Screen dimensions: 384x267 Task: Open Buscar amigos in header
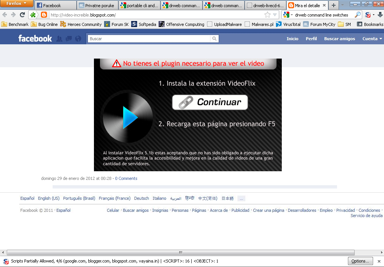pos(339,39)
